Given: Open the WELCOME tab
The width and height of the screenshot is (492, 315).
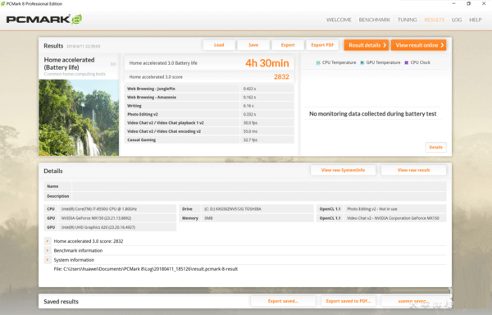Looking at the screenshot, I should click(339, 20).
